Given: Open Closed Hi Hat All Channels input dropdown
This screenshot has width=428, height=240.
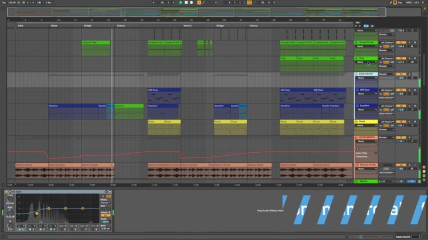Looking at the screenshot, I should click(x=387, y=43).
